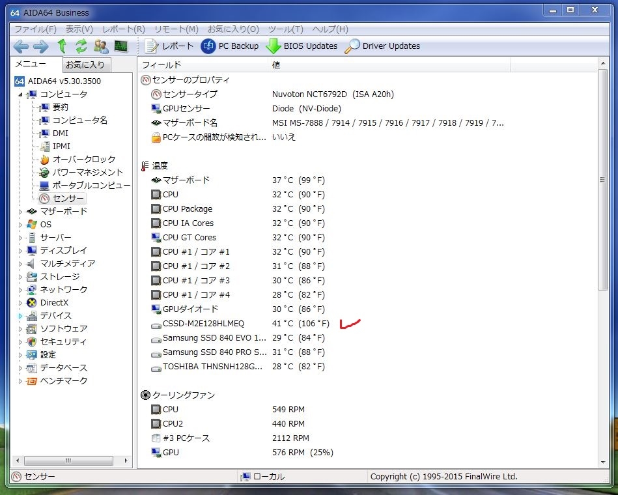Click the left tree horizontal scrollbar thumb

68,460
